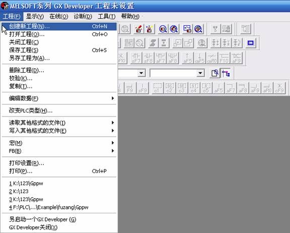Click the blue rectangle toolbar icon

pos(251,43)
